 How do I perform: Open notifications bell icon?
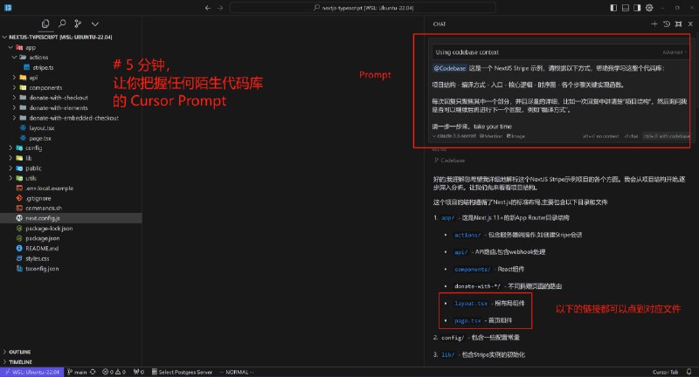click(689, 372)
